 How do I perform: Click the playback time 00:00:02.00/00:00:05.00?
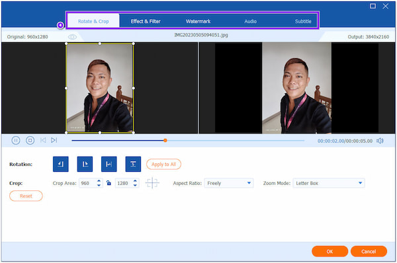[345, 141]
